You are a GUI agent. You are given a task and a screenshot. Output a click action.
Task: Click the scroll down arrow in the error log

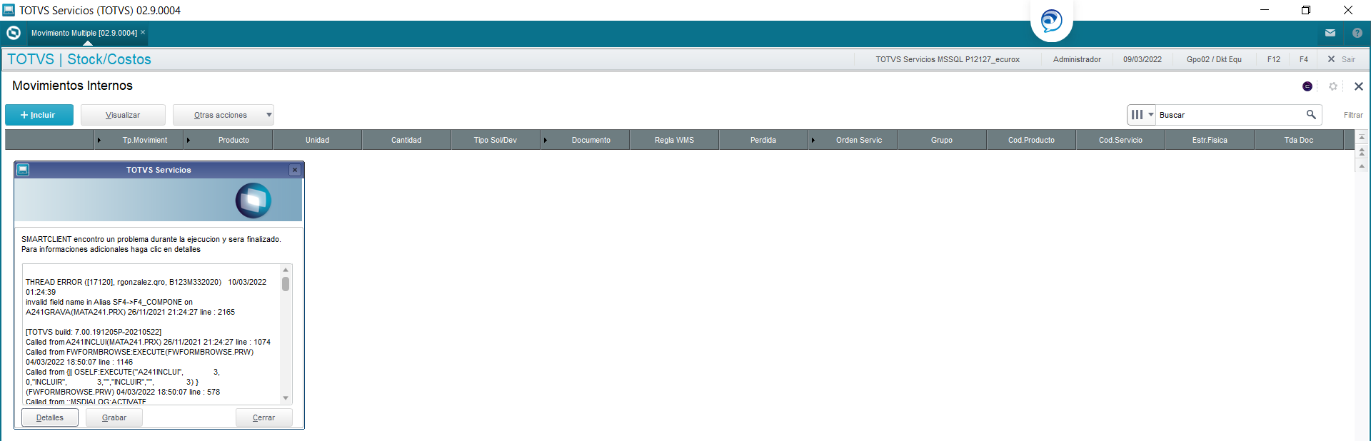(286, 398)
